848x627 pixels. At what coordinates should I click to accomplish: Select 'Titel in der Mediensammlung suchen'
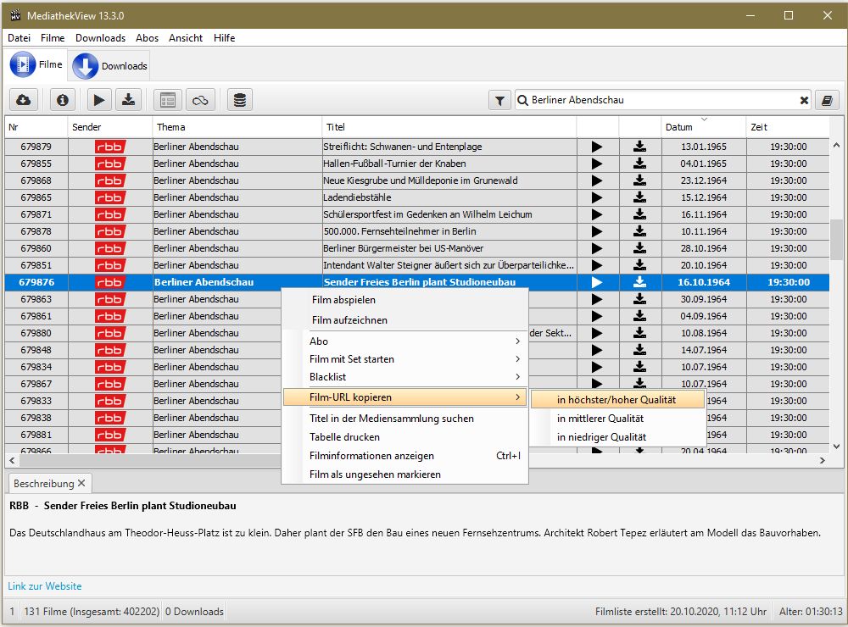404,419
